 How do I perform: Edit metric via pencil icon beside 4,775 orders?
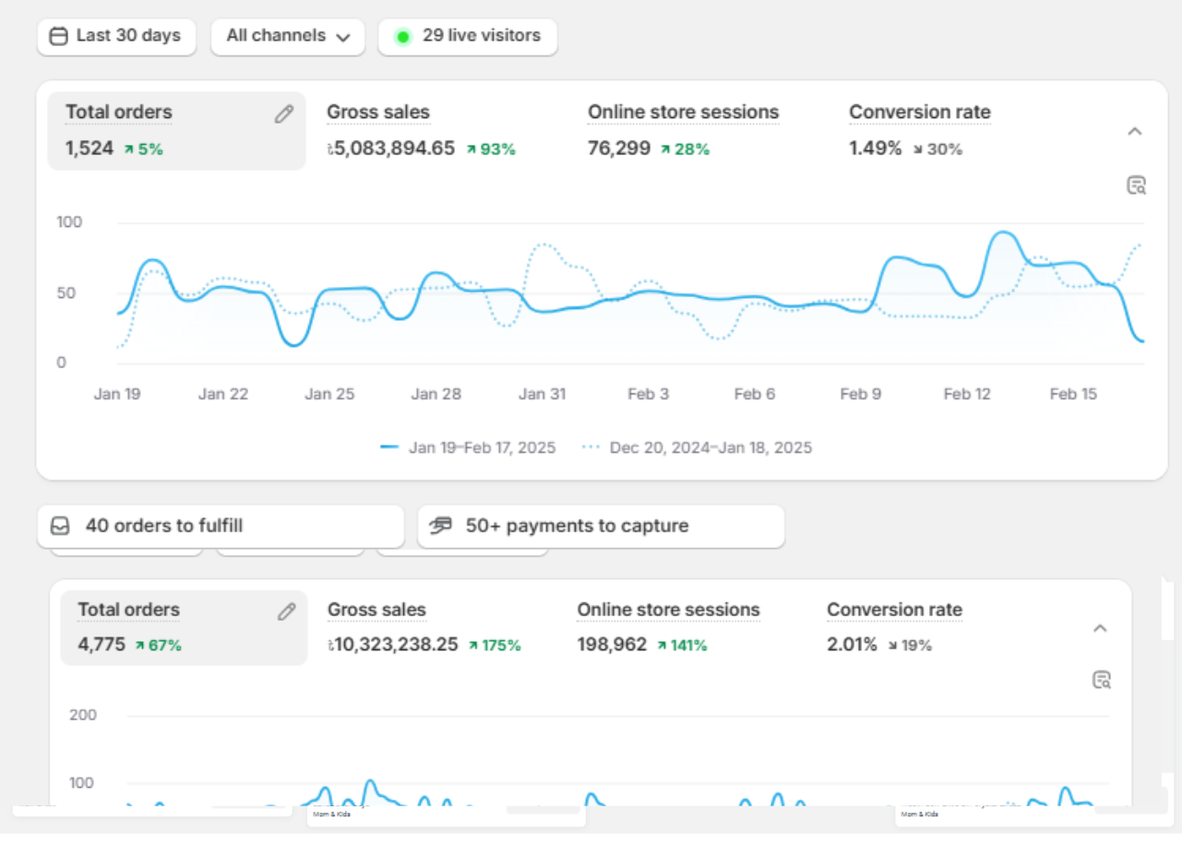287,612
